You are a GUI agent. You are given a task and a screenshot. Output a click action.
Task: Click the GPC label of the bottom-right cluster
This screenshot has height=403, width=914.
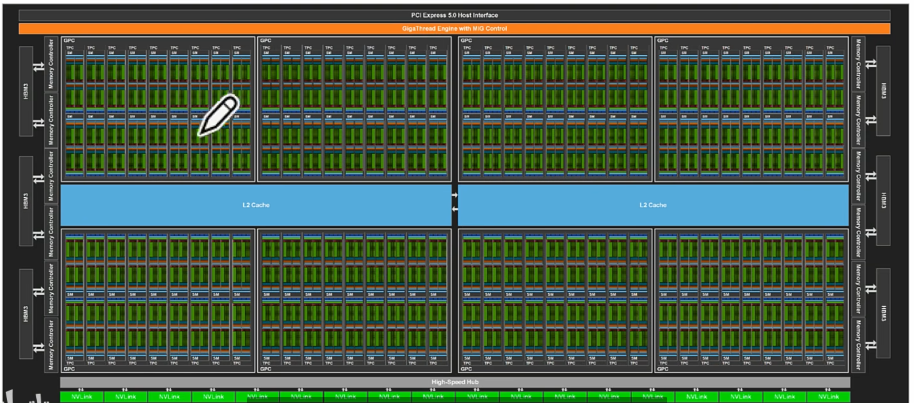(x=663, y=369)
